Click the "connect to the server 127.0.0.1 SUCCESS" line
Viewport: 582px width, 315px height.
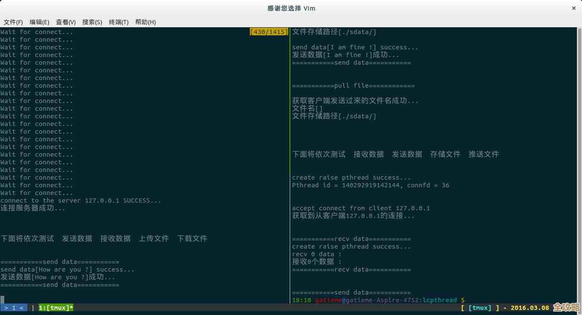coord(80,200)
